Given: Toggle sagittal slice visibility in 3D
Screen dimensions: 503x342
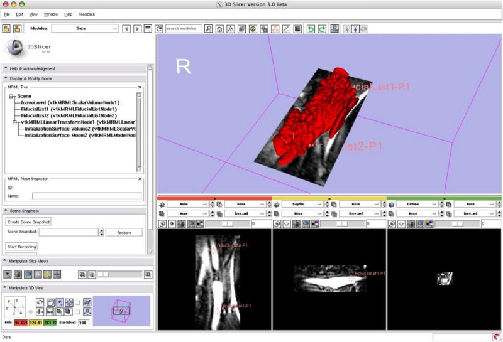Looking at the screenshot, I should point(287,224).
